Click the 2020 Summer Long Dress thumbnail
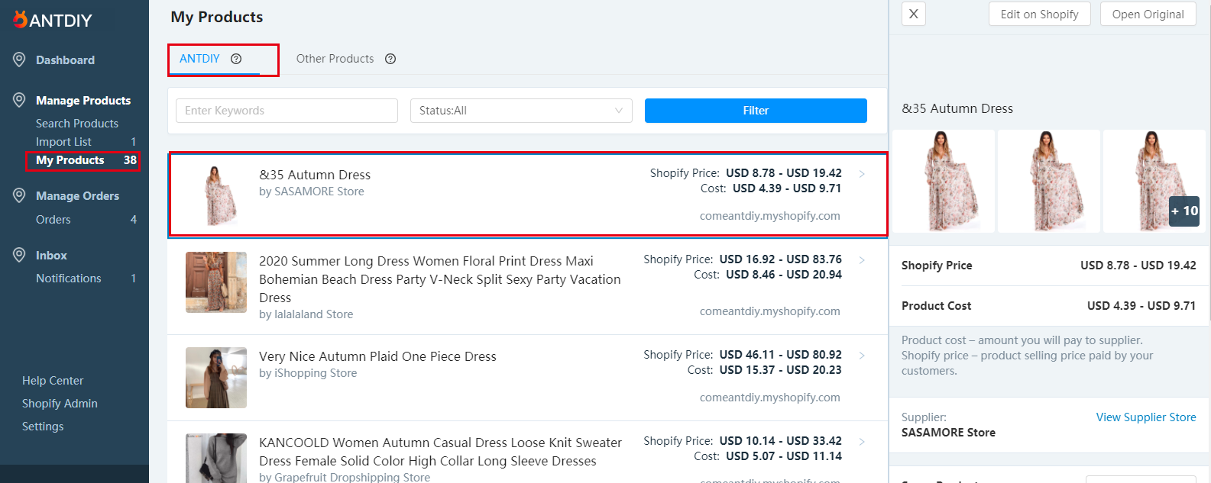 point(216,282)
